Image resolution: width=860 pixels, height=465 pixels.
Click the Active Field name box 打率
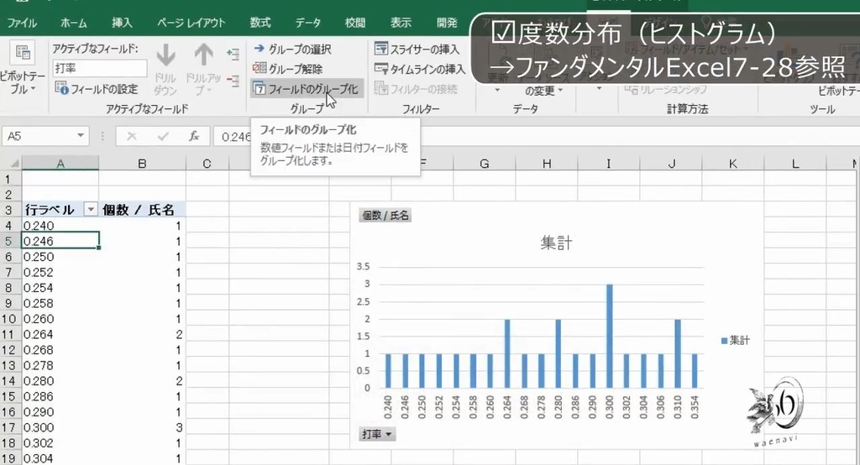(100, 68)
